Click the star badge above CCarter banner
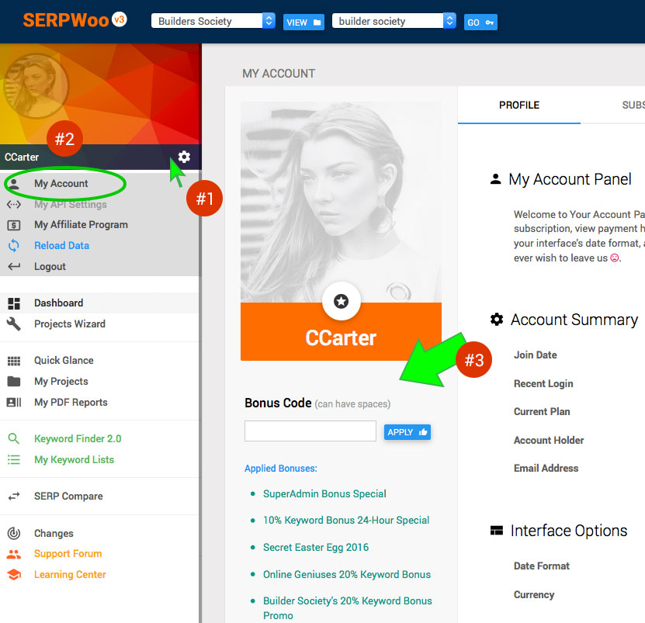Screen dimensions: 645x623 point(341,302)
